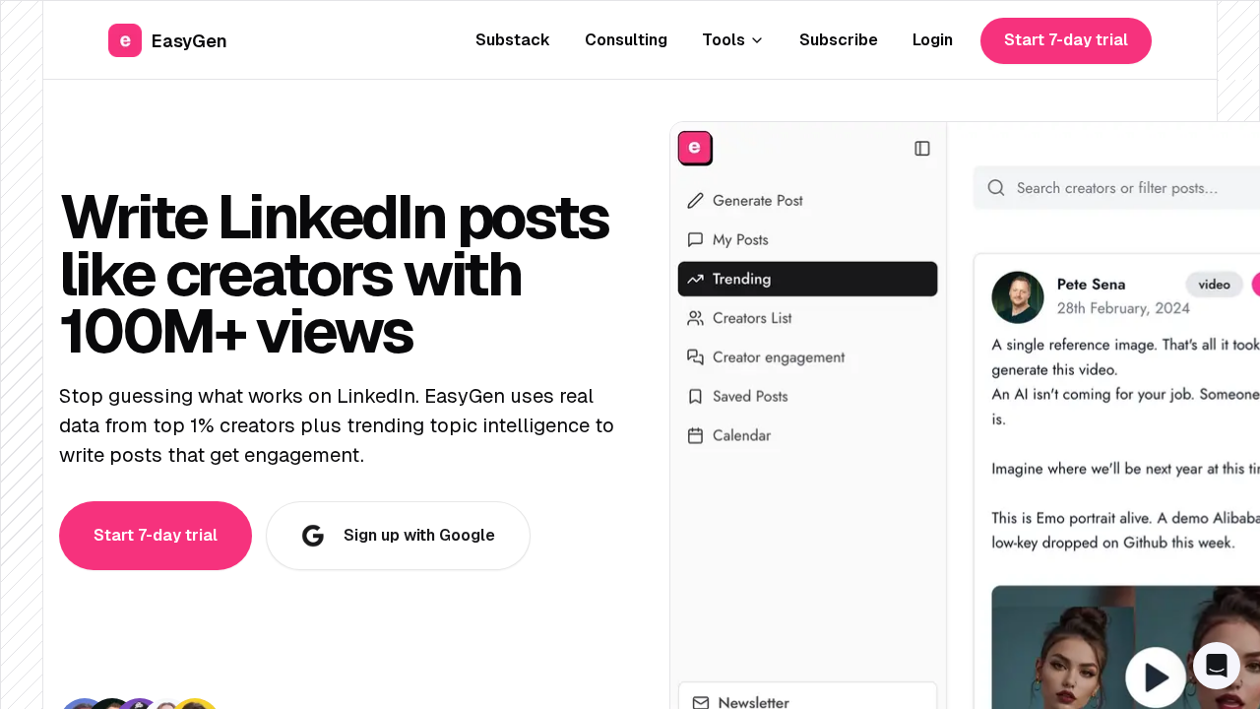This screenshot has width=1260, height=709.
Task: Select the Trending arrow icon
Action: click(696, 280)
